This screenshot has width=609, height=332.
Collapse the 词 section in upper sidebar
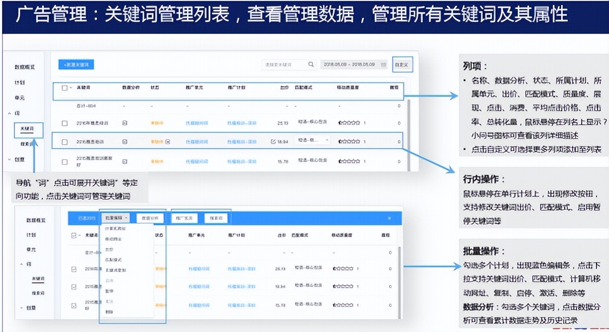pos(9,113)
